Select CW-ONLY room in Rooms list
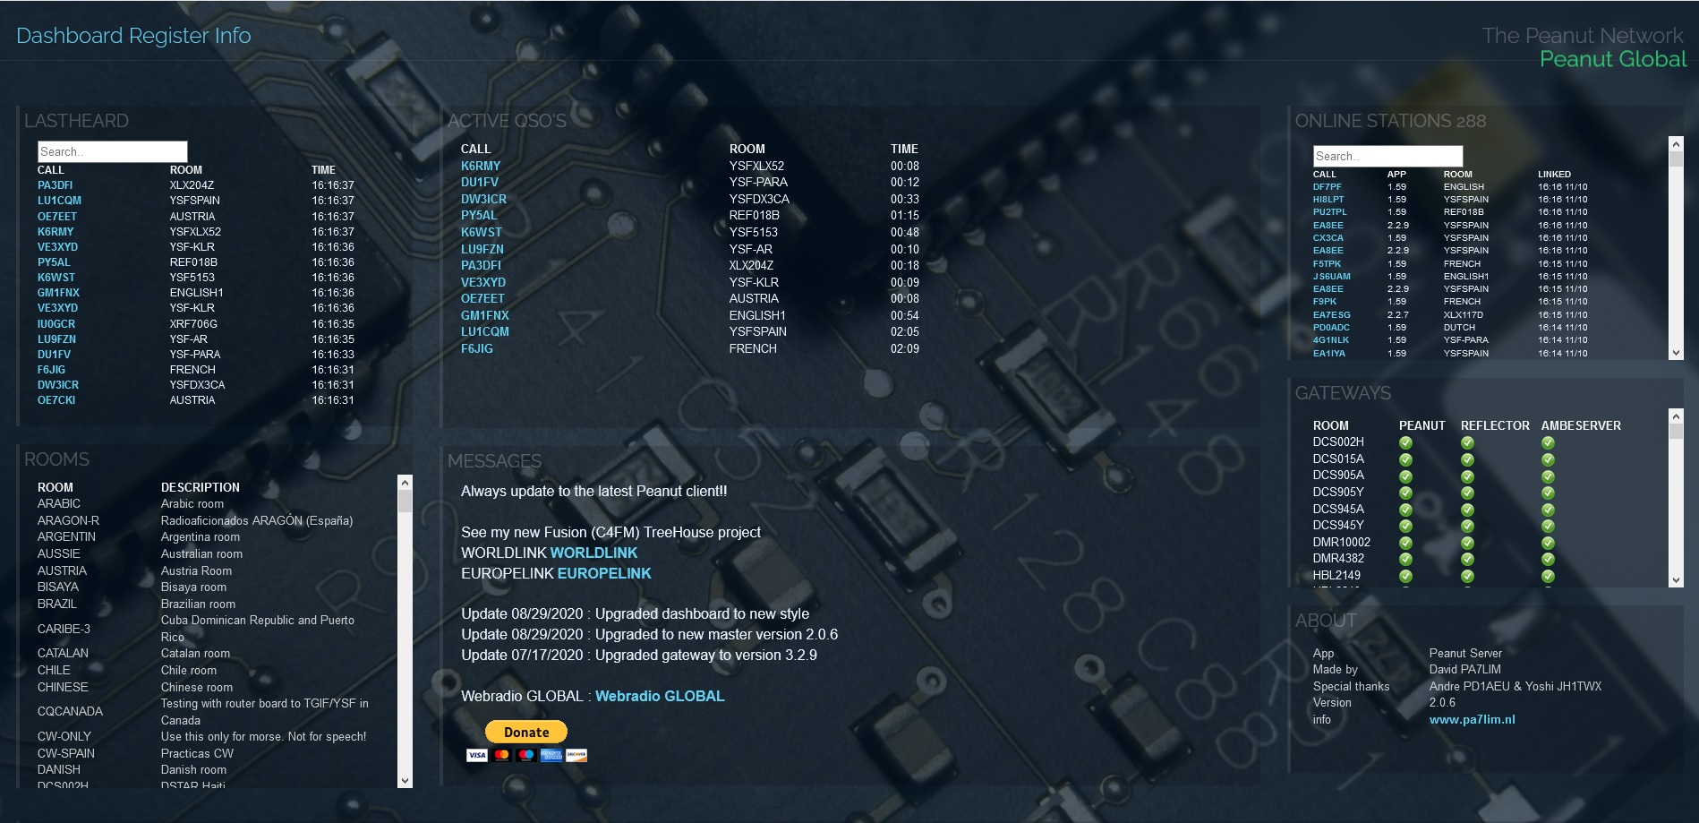Image resolution: width=1699 pixels, height=823 pixels. (x=64, y=737)
